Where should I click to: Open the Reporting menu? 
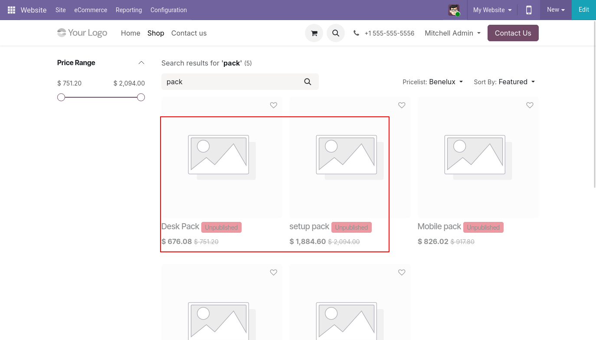[x=129, y=10]
